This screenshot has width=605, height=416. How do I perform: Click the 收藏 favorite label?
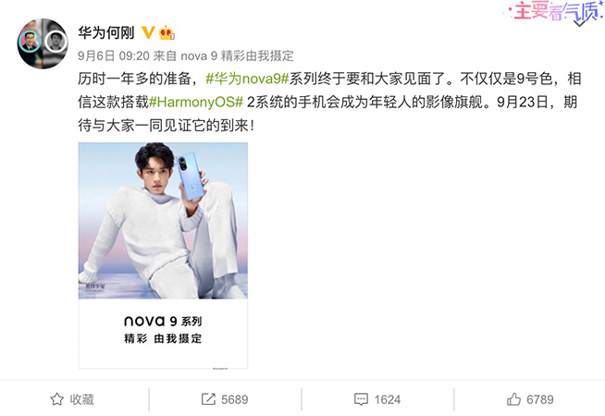(x=81, y=399)
